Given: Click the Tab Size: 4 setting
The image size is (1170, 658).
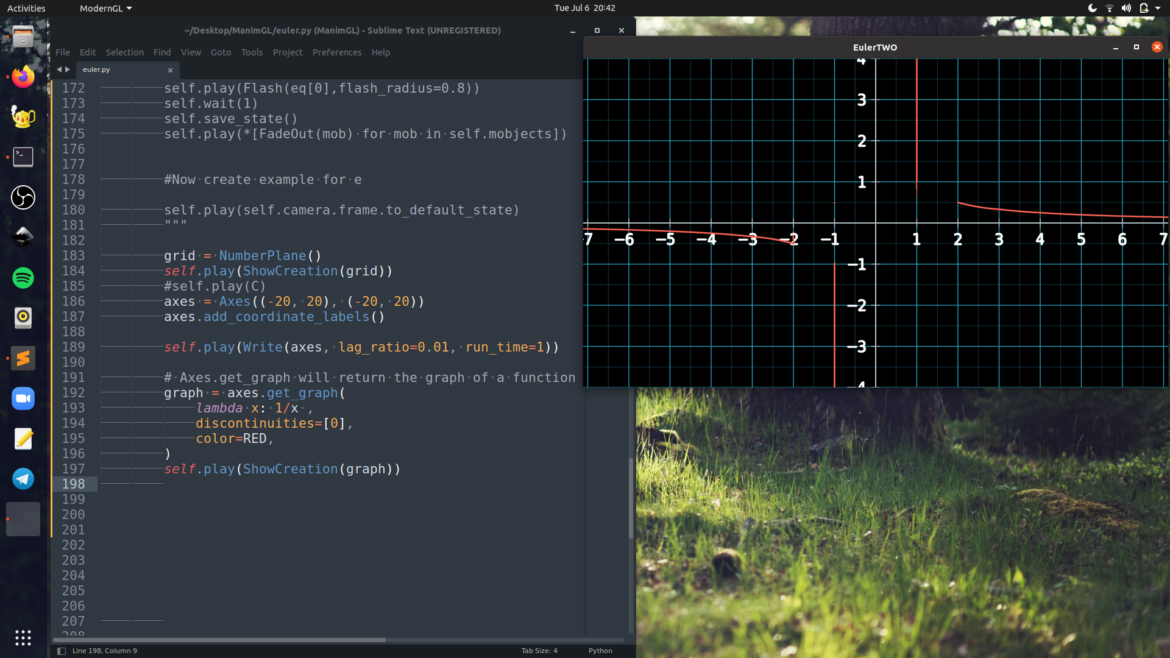Looking at the screenshot, I should pos(539,650).
